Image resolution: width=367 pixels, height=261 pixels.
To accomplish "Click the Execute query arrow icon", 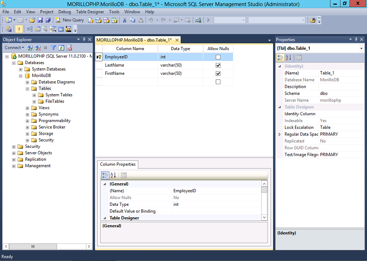I will tap(208, 20).
